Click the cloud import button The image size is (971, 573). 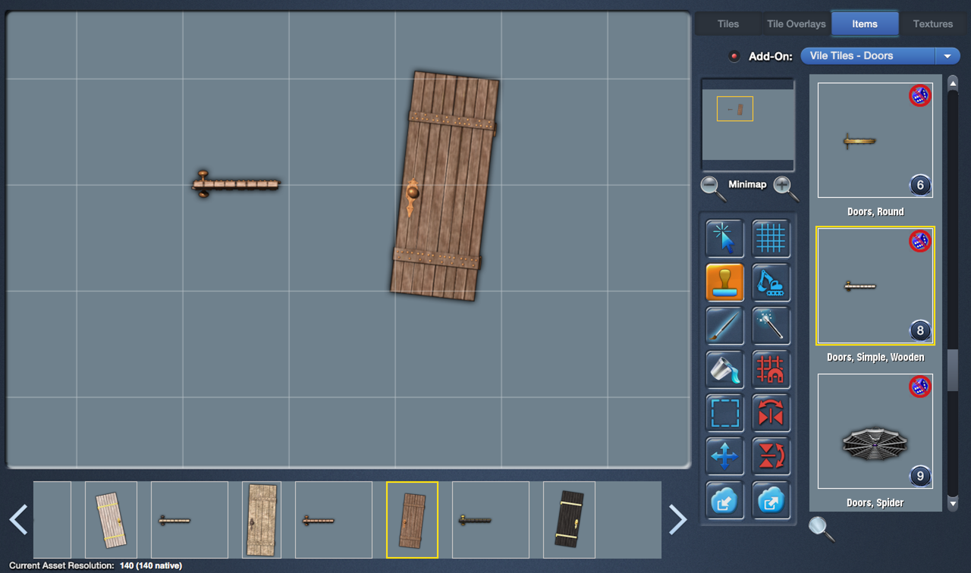(725, 500)
